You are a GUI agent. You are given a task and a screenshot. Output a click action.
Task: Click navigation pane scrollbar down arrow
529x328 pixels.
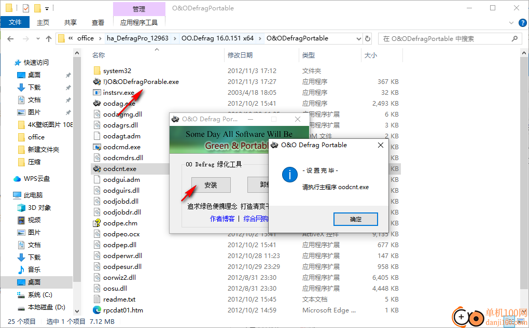click(77, 311)
